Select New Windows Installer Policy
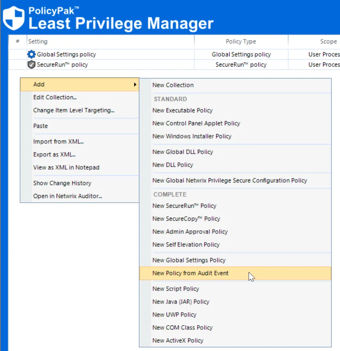This screenshot has height=351, width=340. pyautogui.click(x=192, y=136)
